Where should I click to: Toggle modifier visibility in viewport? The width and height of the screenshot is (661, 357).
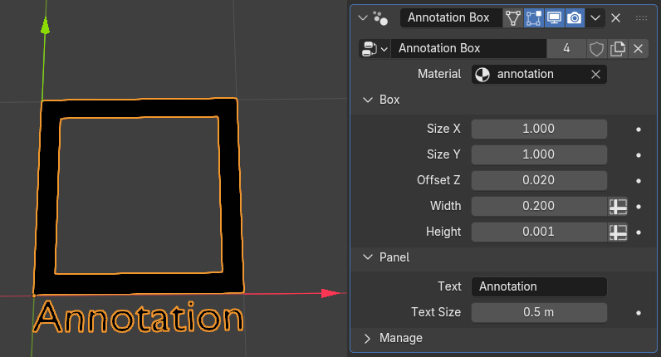554,17
